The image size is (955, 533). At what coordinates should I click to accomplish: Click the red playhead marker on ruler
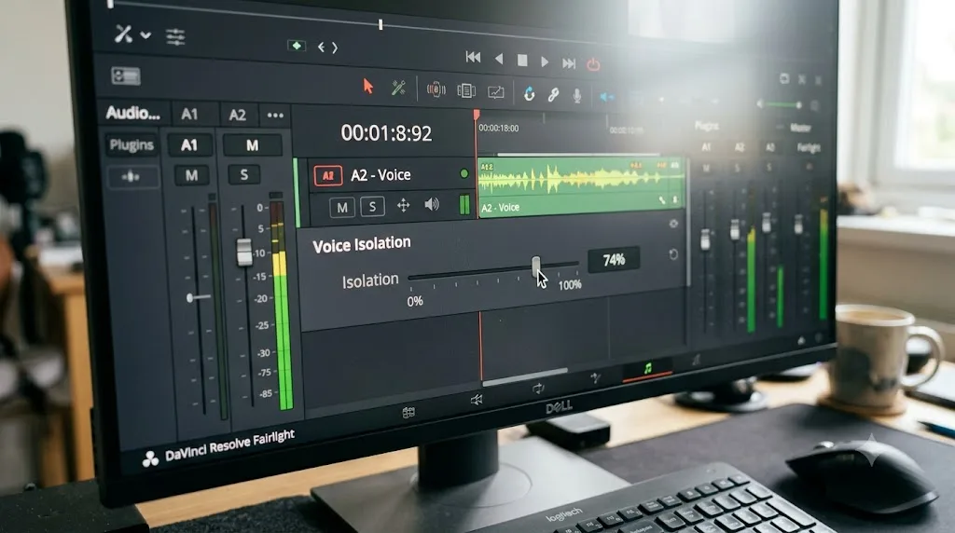[x=477, y=115]
